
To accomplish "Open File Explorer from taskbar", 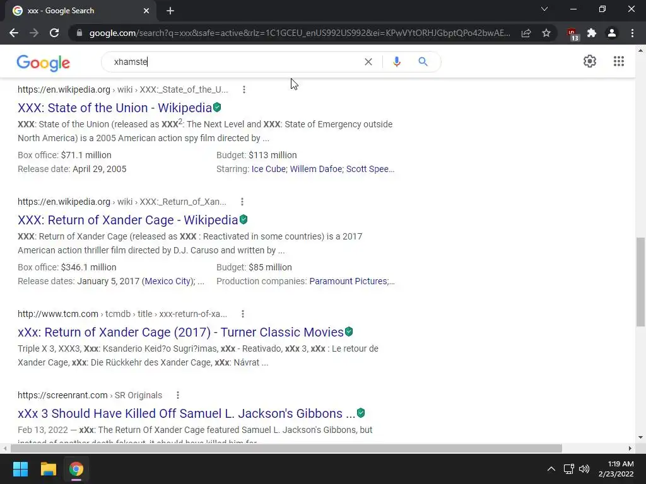I will [48, 469].
